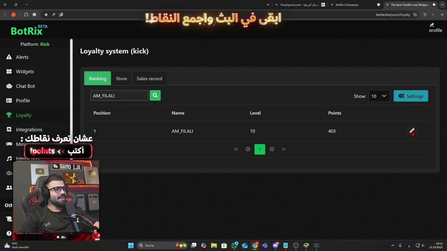The image size is (447, 251).
Task: Open the browser extensions puzzle icon
Action: pos(26,15)
